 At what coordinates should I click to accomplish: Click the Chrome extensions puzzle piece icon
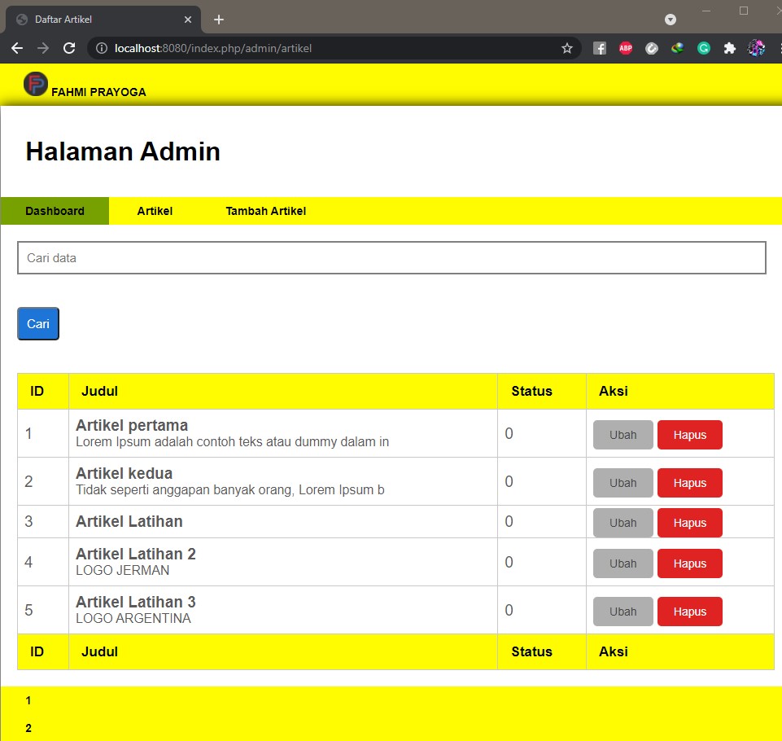click(730, 48)
